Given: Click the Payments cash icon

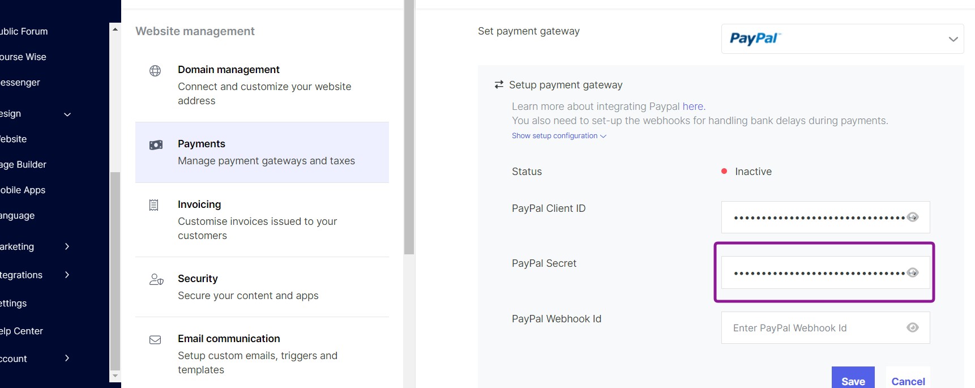Looking at the screenshot, I should point(156,145).
